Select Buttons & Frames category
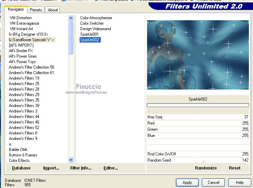The width and height of the screenshot is (253, 188). coord(23,155)
